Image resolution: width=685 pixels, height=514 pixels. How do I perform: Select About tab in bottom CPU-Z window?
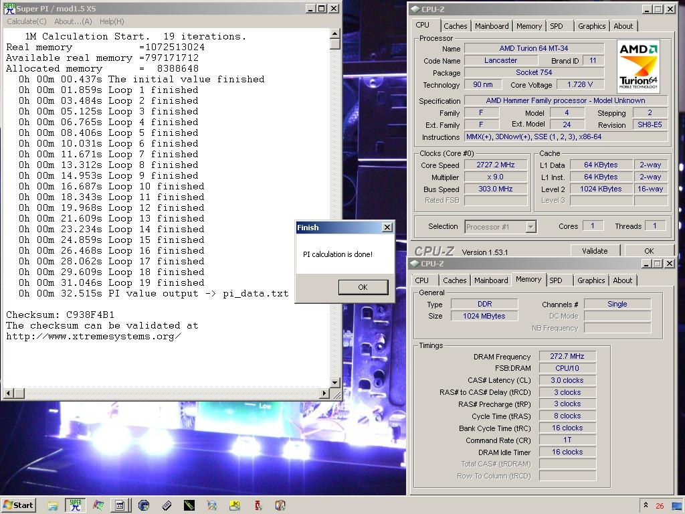(623, 280)
